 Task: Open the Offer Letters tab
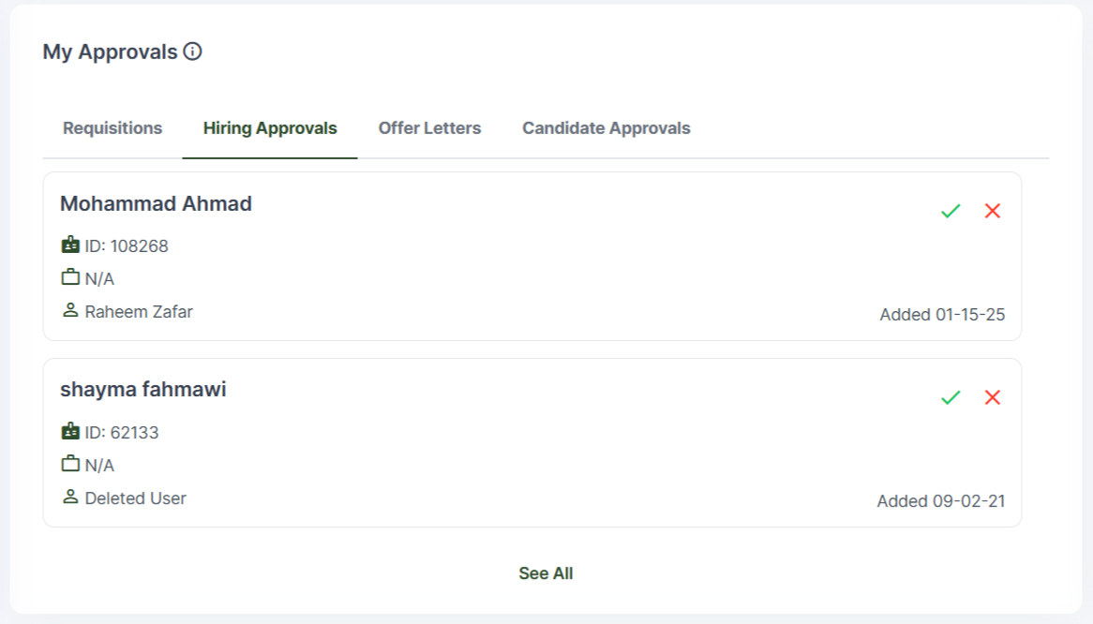429,128
